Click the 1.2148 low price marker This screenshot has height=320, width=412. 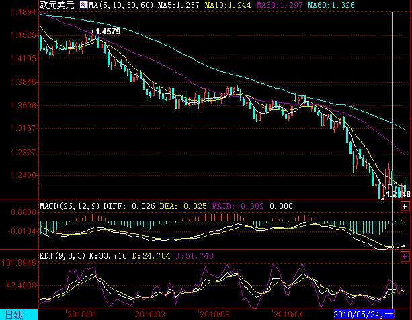398,194
